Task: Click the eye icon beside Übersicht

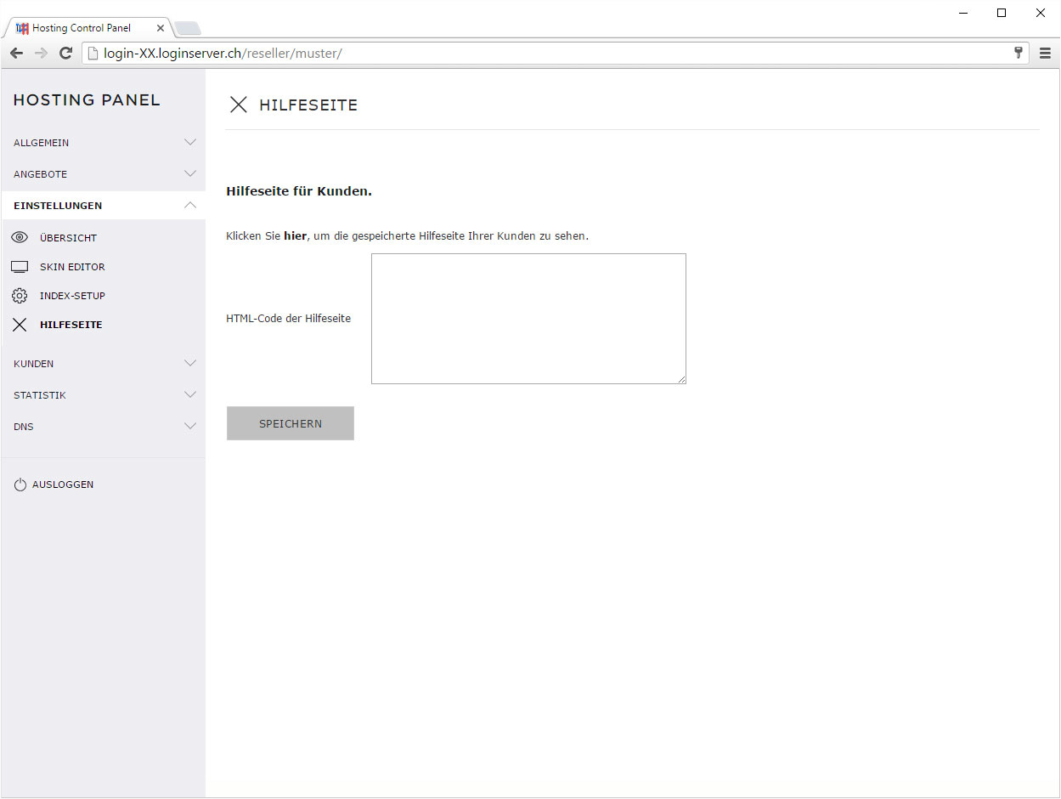Action: pyautogui.click(x=20, y=238)
